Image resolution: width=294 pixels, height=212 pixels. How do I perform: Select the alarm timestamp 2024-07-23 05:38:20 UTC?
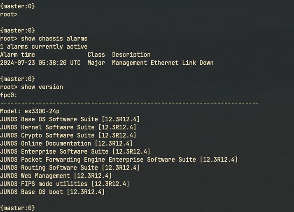pos(40,63)
